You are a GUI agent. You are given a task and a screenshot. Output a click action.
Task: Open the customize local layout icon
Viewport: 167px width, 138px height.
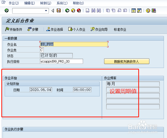click(x=154, y=11)
